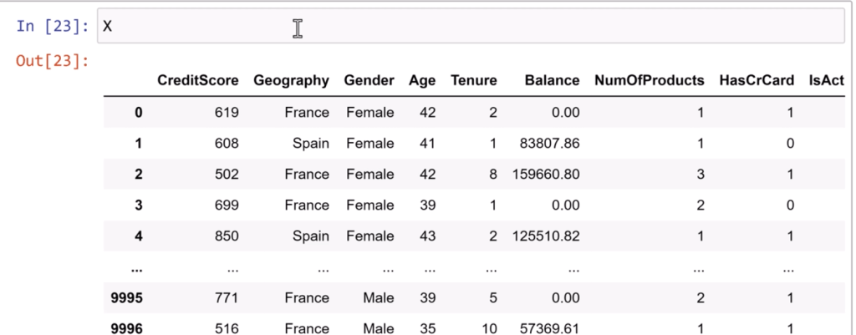Click row index 0 in the dataframe
This screenshot has height=335, width=856.
(x=139, y=112)
